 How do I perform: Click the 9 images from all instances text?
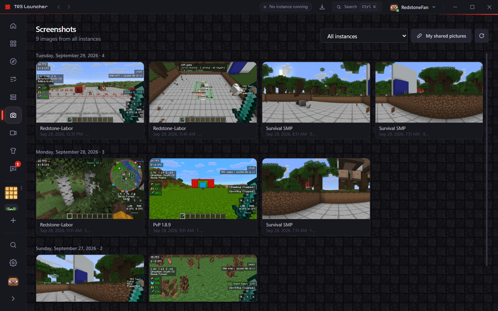point(68,39)
